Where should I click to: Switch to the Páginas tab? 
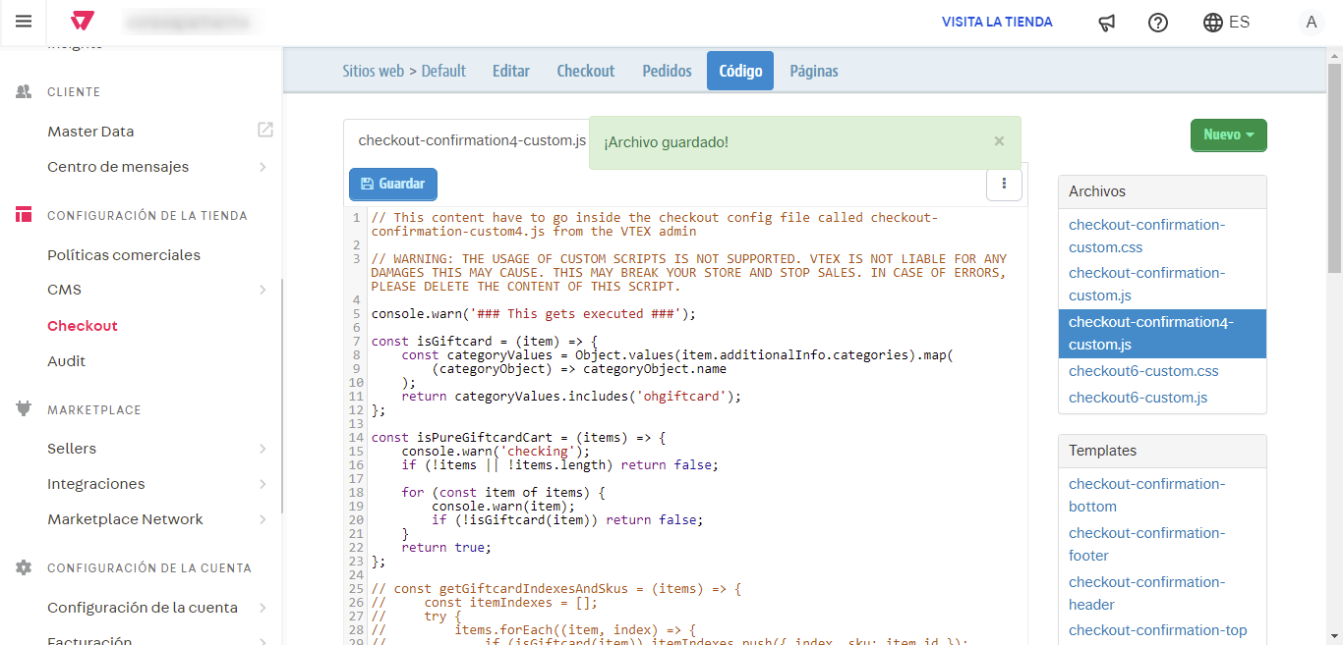[813, 71]
